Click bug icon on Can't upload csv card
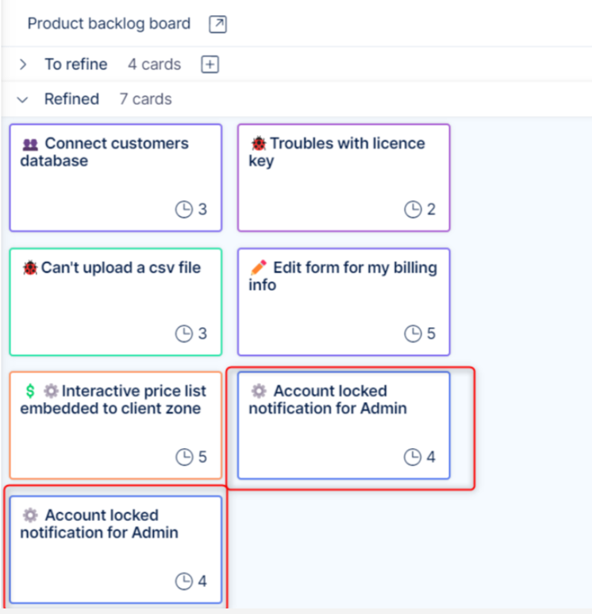The width and height of the screenshot is (592, 614). pos(30,268)
